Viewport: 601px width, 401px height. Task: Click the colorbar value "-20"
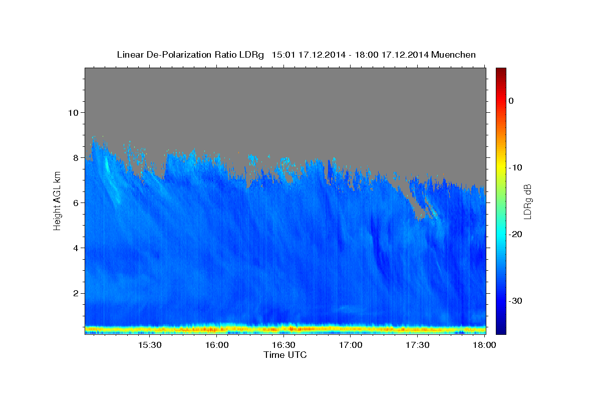[516, 234]
